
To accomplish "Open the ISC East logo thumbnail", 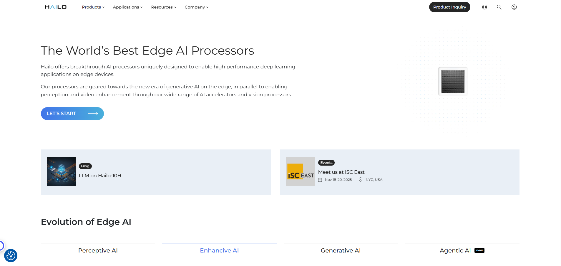I will (301, 171).
